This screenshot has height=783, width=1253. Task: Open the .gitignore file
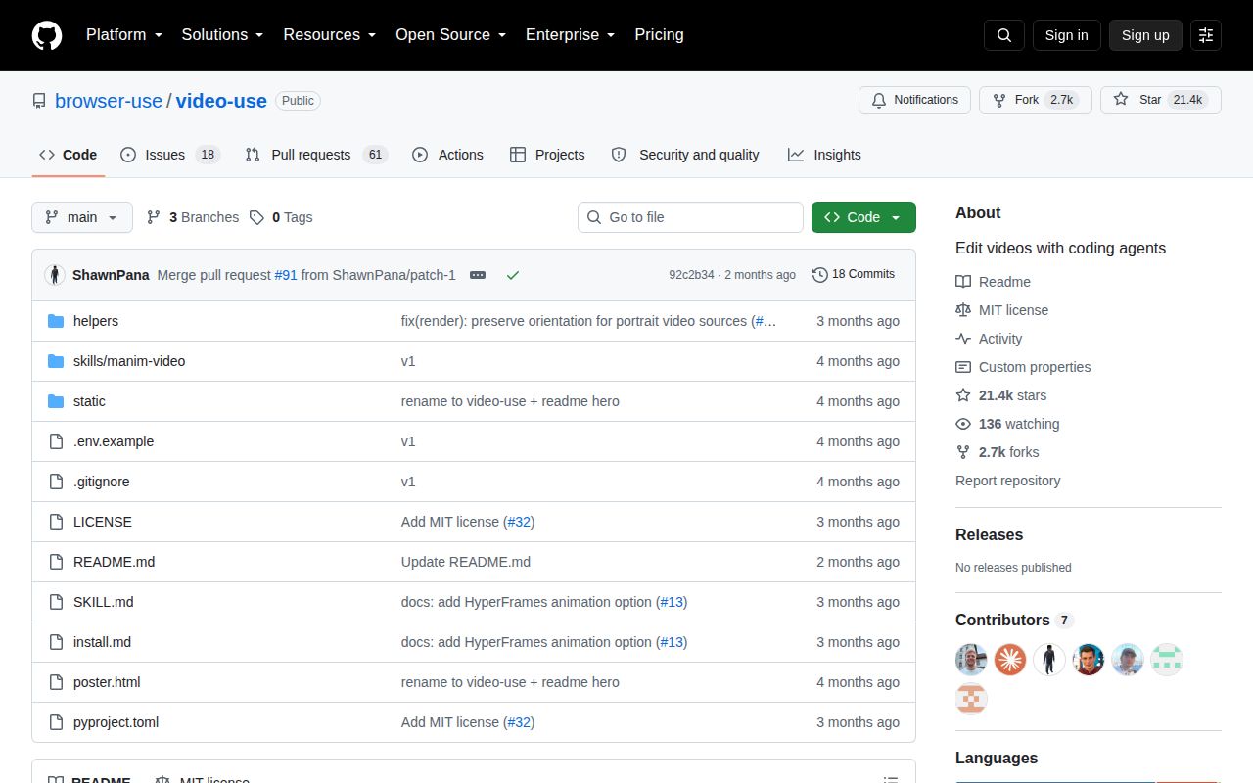102,482
